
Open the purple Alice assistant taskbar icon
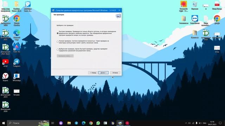pos(61,123)
